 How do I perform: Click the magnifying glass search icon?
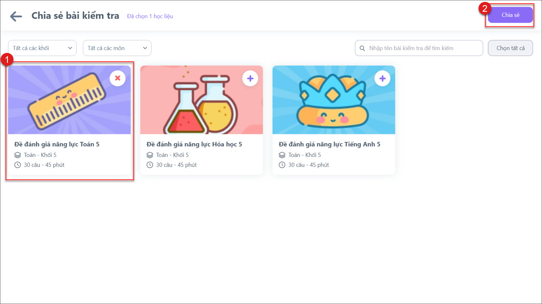pyautogui.click(x=362, y=48)
